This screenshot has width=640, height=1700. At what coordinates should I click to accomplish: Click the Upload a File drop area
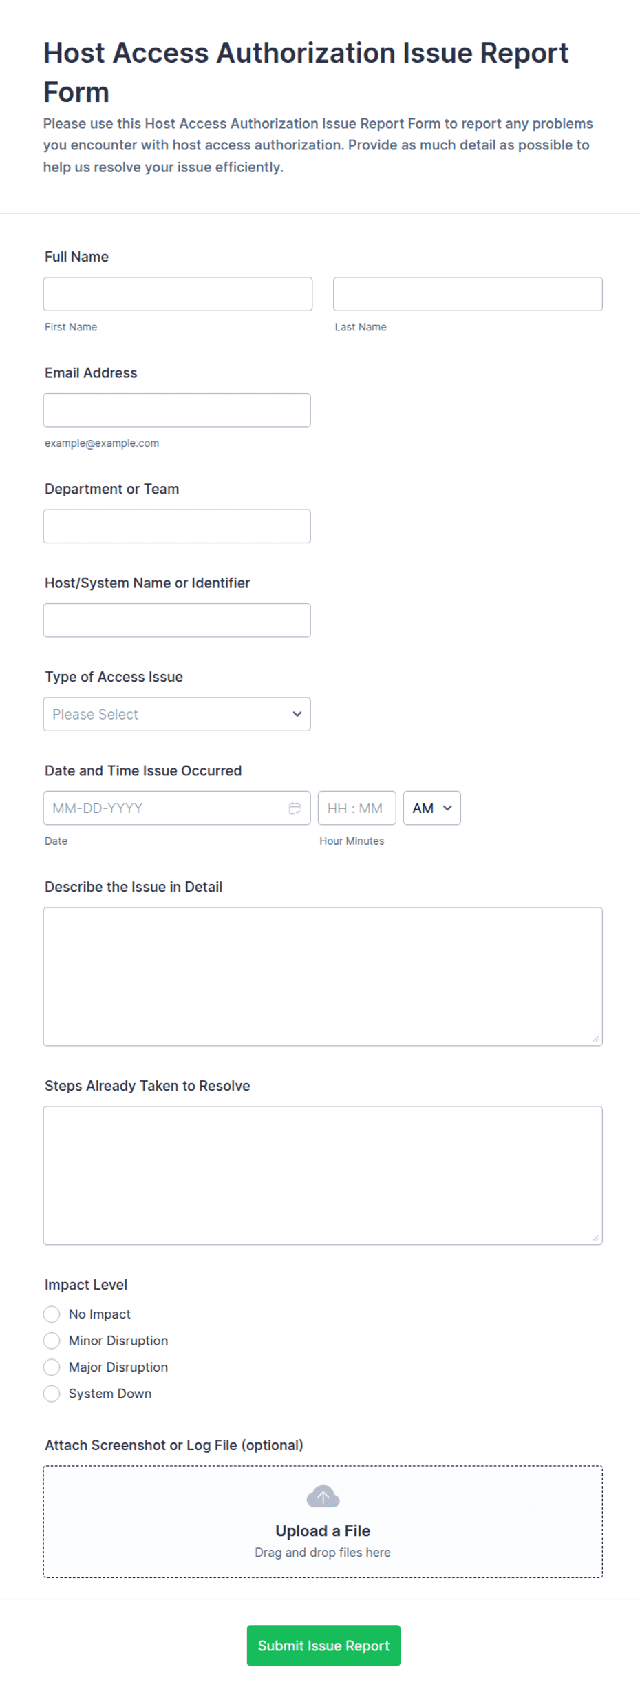[x=323, y=1522]
